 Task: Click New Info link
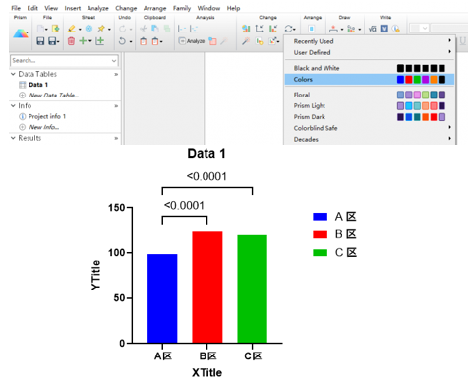pos(44,127)
